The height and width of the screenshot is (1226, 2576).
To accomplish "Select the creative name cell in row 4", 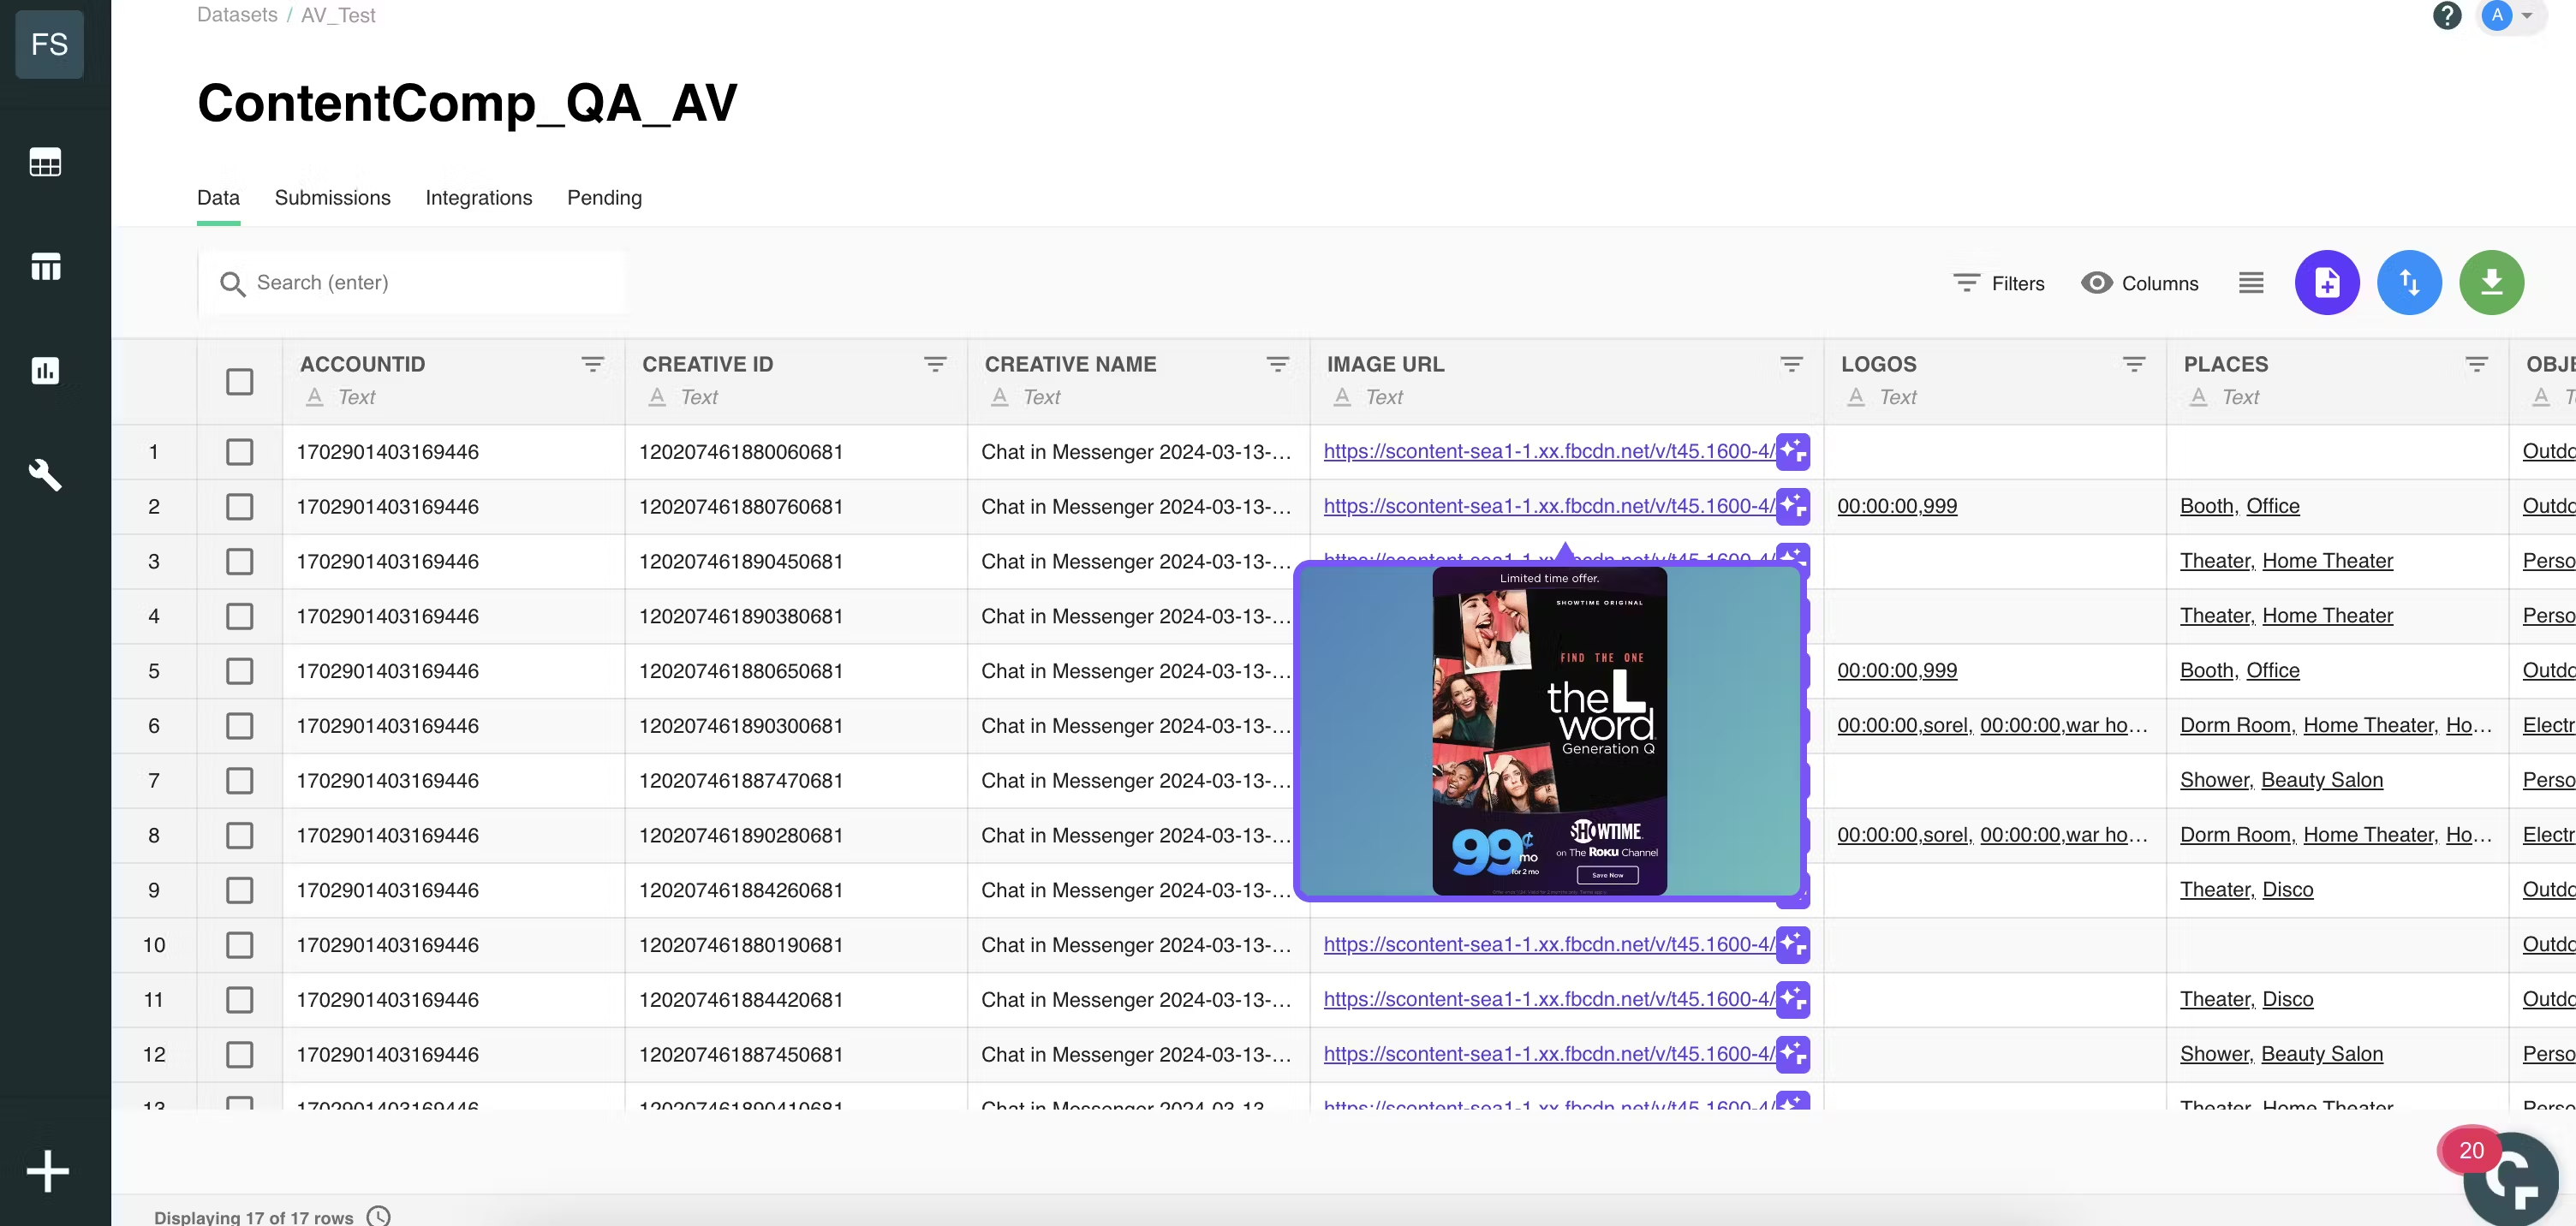I will point(1137,616).
